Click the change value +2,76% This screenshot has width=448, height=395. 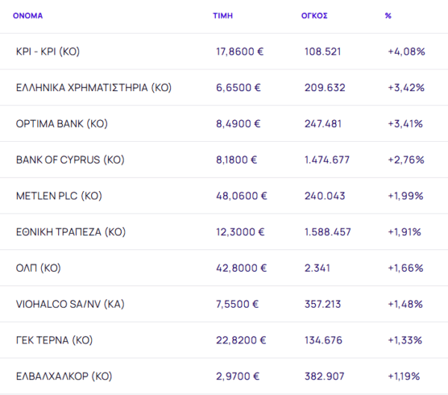406,160
